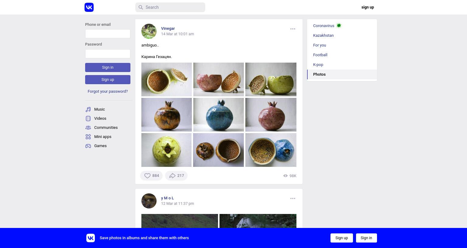Image resolution: width=467 pixels, height=248 pixels.
Task: Focus the Phone or email field
Action: click(108, 34)
